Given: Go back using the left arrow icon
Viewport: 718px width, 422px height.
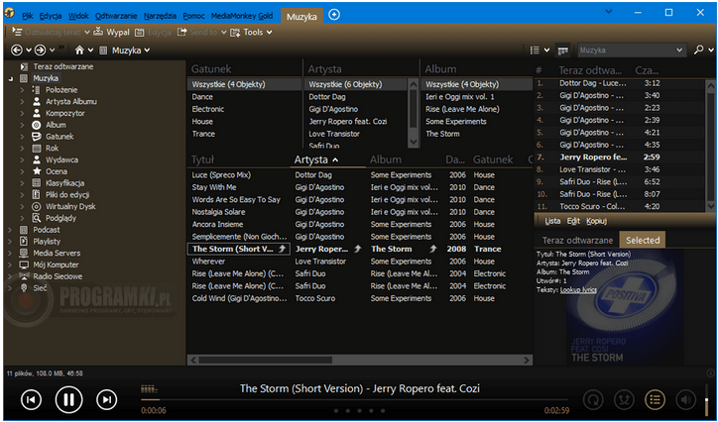Looking at the screenshot, I should point(17,51).
